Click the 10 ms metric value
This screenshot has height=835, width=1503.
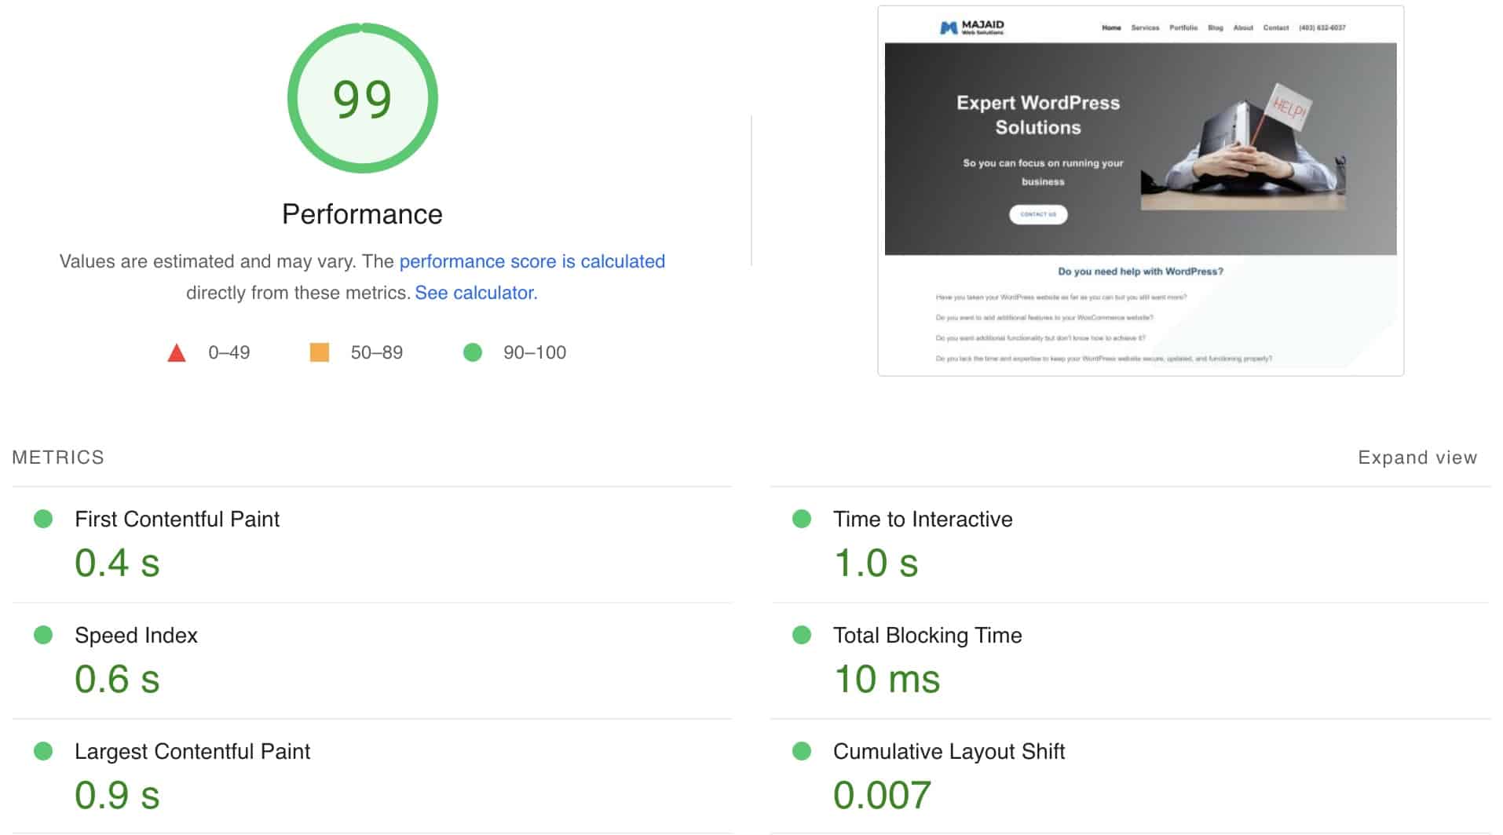887,679
